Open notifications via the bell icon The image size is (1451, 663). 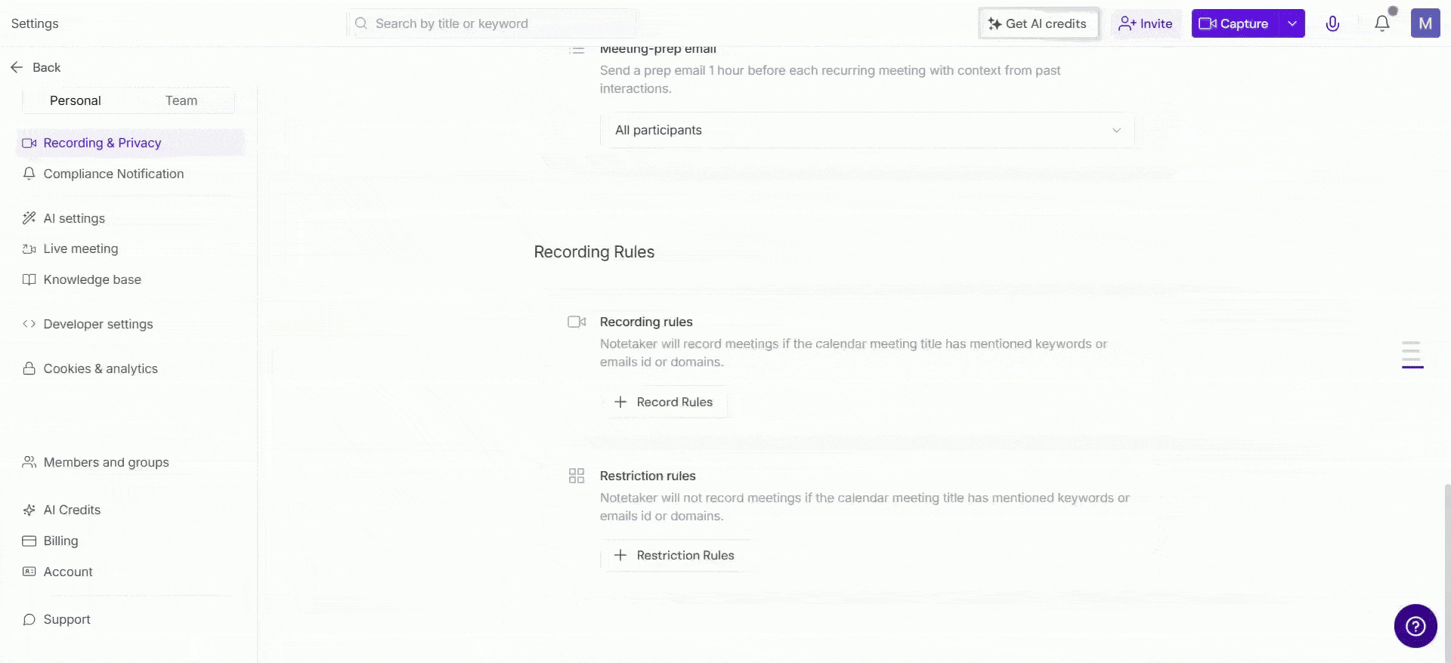coord(1381,23)
